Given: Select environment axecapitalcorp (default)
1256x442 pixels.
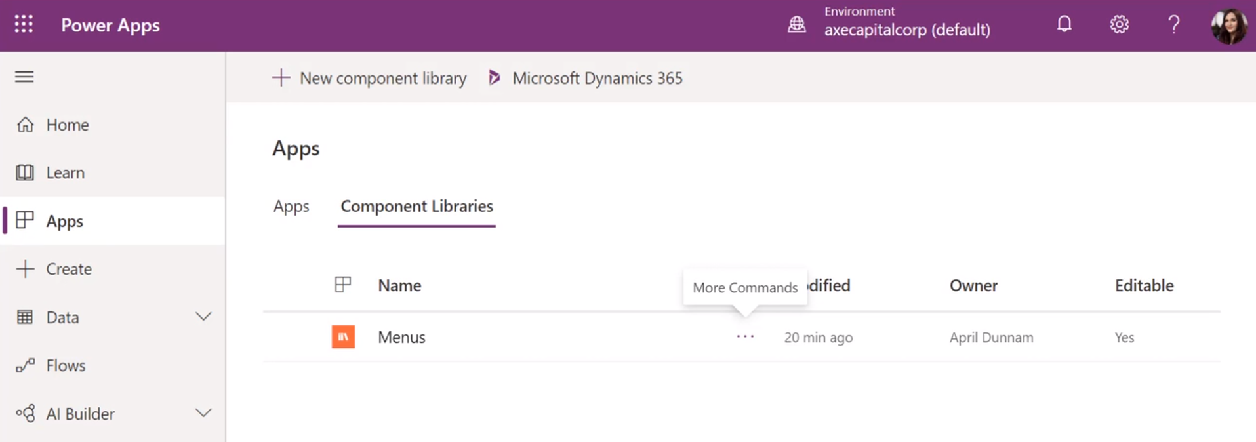Looking at the screenshot, I should [907, 30].
